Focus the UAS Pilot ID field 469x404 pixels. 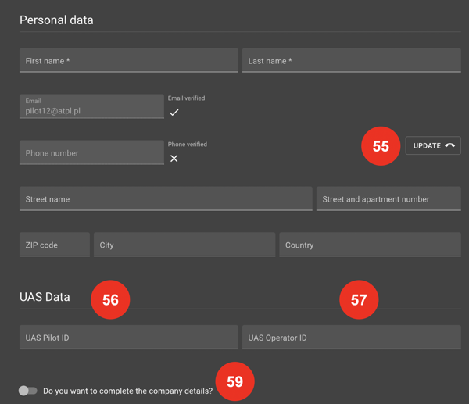pyautogui.click(x=128, y=338)
